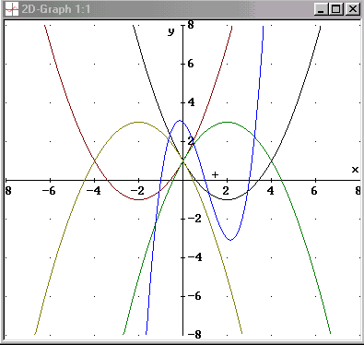Screen dimensions: 364x345
Task: Click the blue cubic curve's local maximum
Action: [x=180, y=121]
